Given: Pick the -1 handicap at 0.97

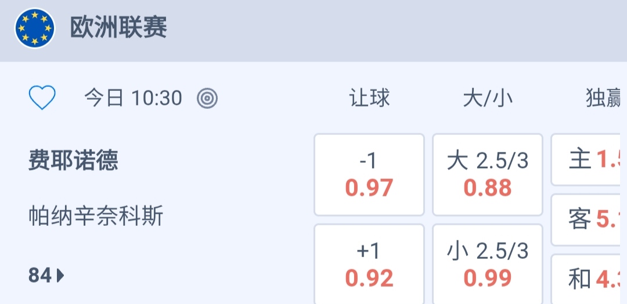Looking at the screenshot, I should click(369, 175).
